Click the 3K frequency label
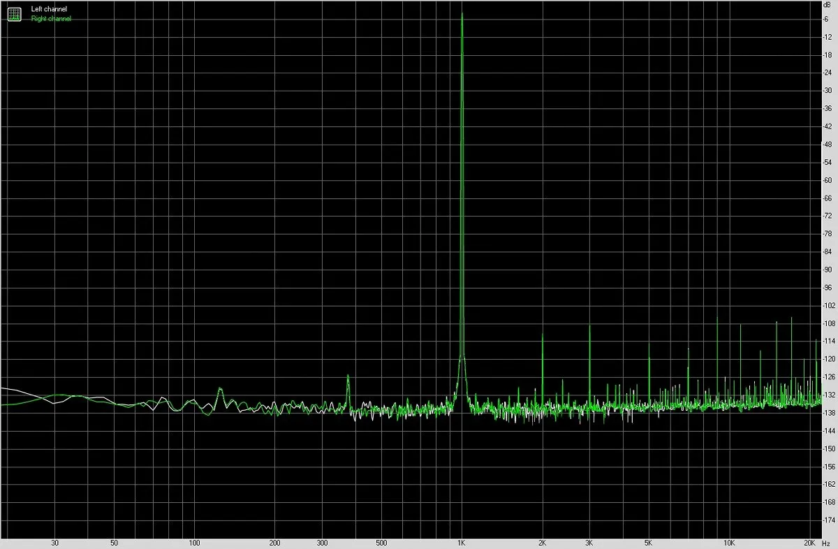Image resolution: width=838 pixels, height=549 pixels. pos(589,543)
